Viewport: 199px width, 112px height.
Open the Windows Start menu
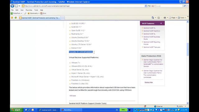tap(16, 110)
